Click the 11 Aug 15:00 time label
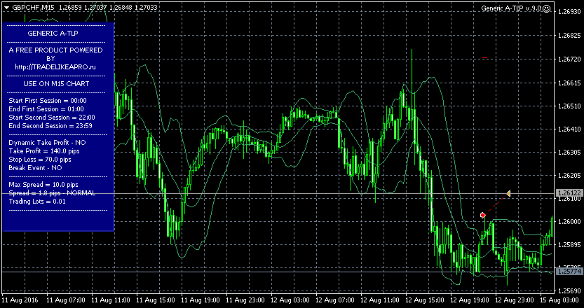 tap(156, 300)
